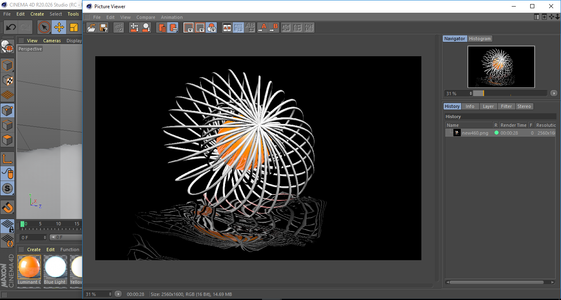The width and height of the screenshot is (561, 300).
Task: Select the Move tool in Cinema 4D
Action: 59,27
